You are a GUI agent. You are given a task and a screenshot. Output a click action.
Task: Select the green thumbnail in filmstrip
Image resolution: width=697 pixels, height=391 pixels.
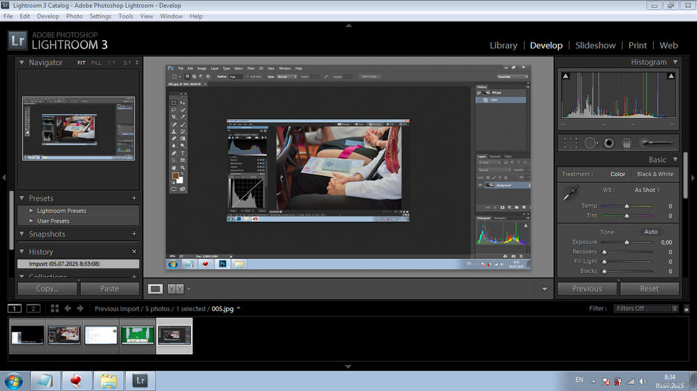[x=137, y=335]
